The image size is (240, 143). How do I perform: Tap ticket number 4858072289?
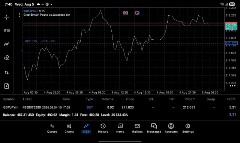point(31,107)
